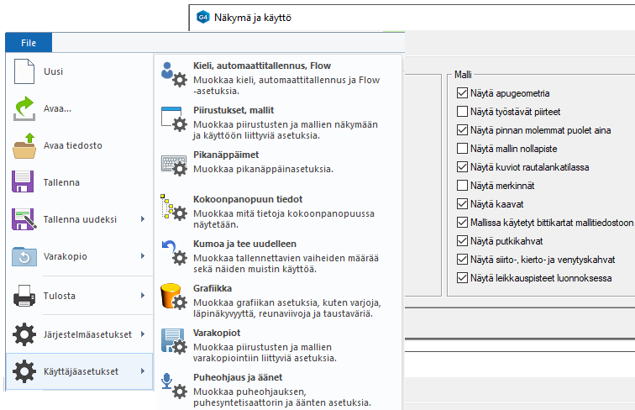Open the File menu tab

[29, 43]
